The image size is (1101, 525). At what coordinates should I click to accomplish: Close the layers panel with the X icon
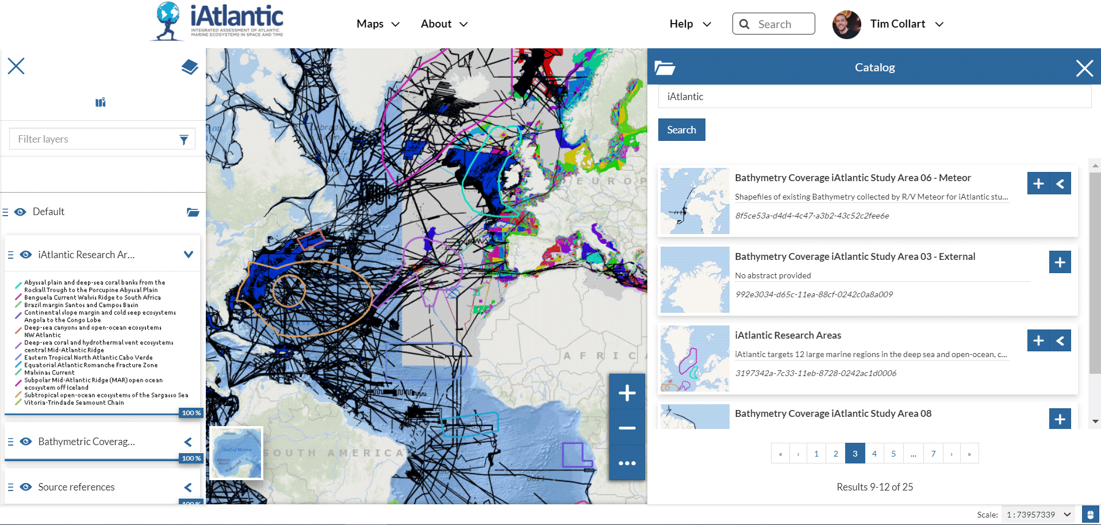click(16, 66)
